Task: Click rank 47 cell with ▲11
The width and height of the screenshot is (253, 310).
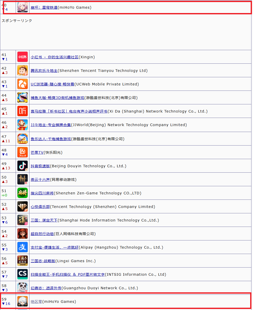Action: [x=8, y=139]
